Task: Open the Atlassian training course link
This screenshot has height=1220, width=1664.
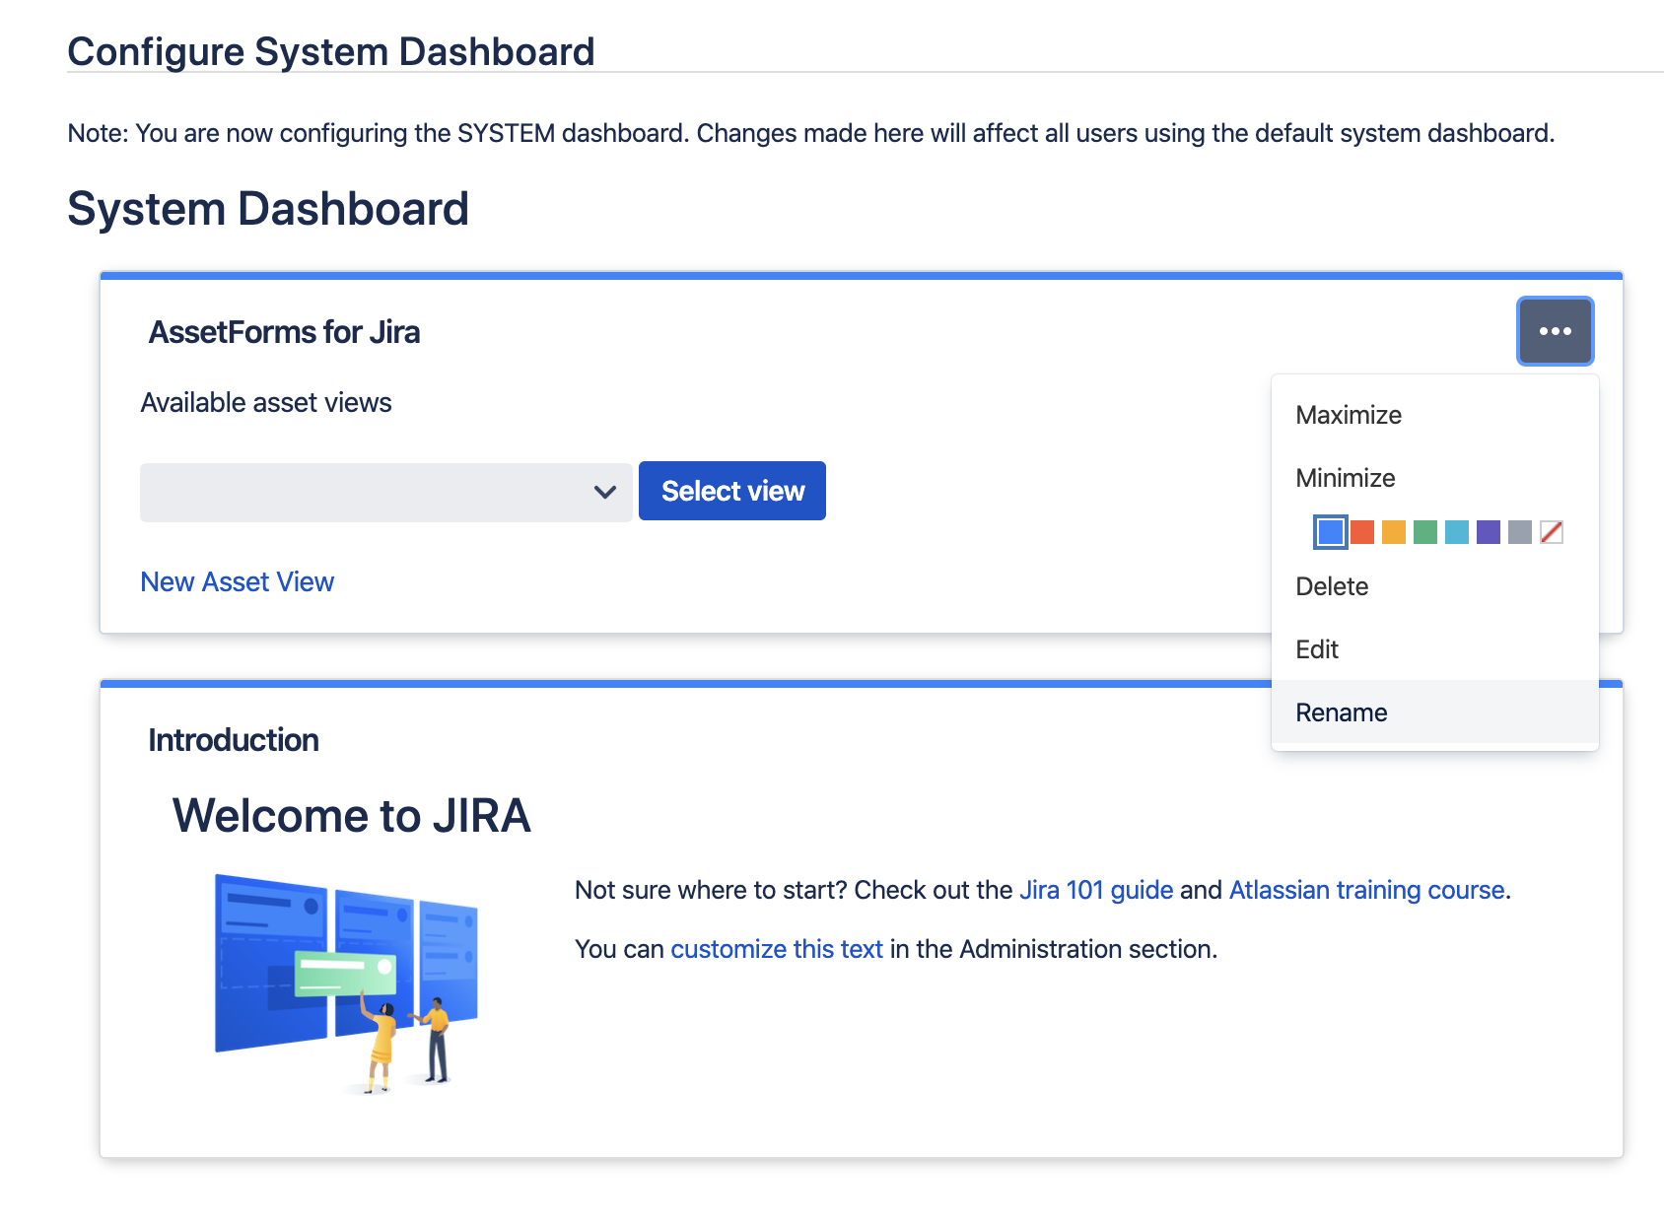Action: point(1367,890)
